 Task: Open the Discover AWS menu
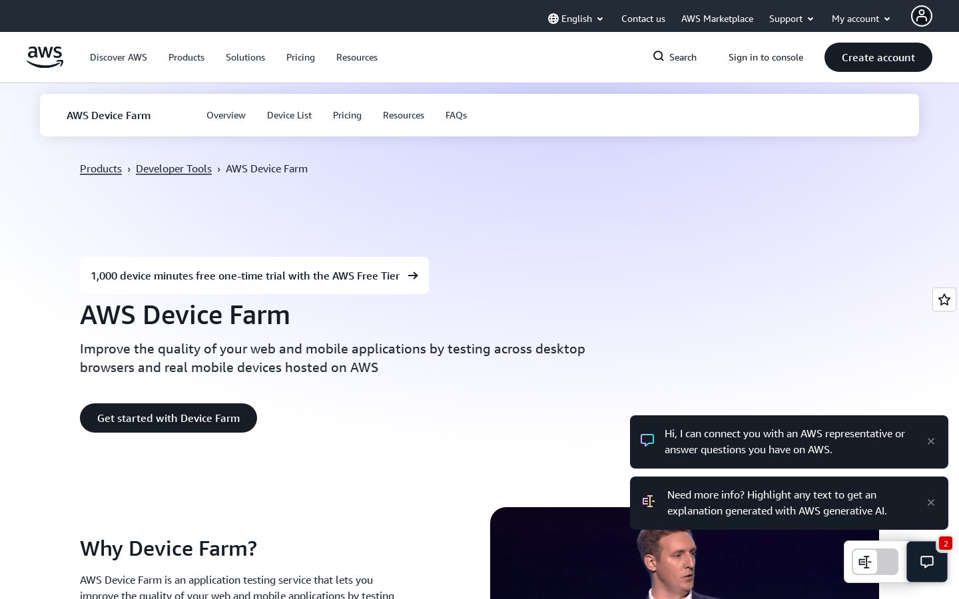(119, 57)
